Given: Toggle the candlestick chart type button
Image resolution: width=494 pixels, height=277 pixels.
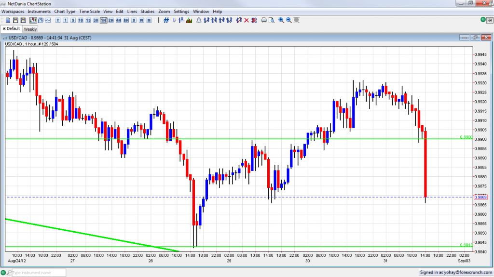Looking at the screenshot, I should pos(33,20).
